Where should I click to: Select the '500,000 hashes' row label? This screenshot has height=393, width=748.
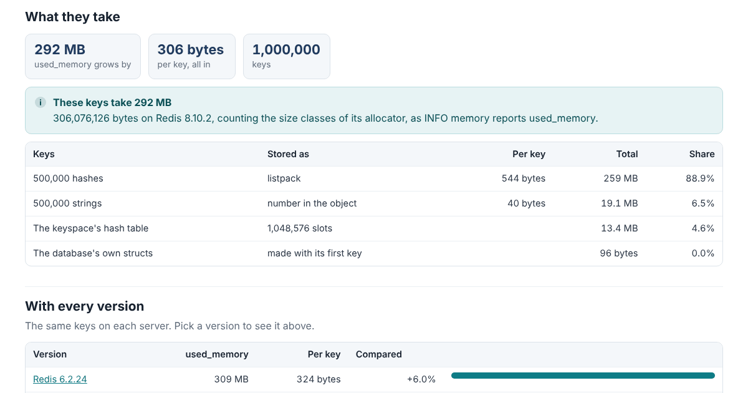(68, 178)
